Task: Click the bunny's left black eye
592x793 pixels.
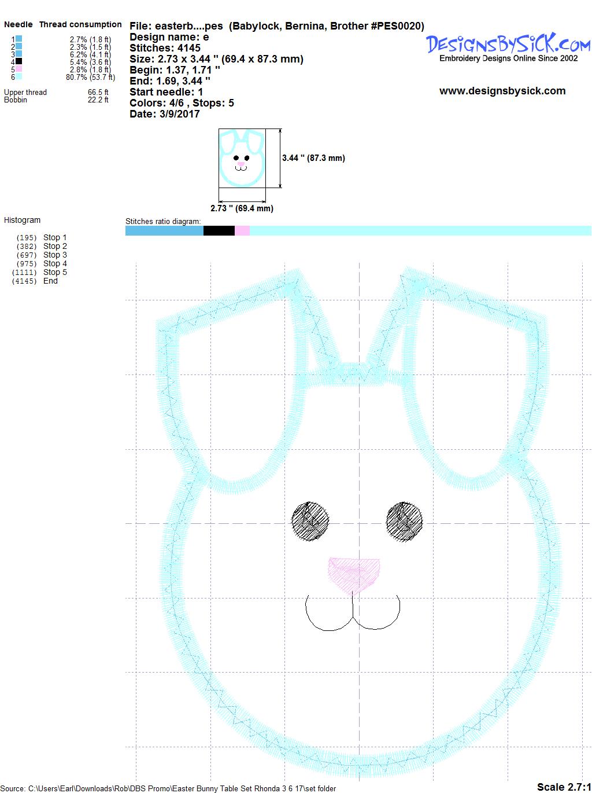Action: coord(310,520)
